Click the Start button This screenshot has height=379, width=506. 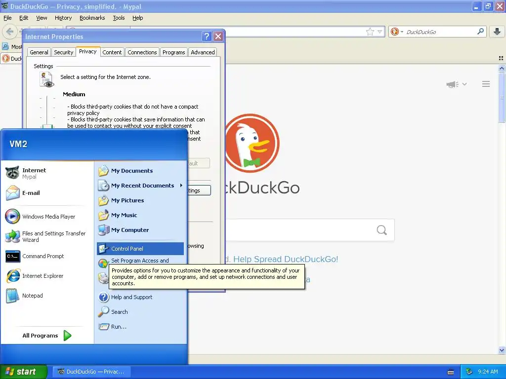coord(23,372)
